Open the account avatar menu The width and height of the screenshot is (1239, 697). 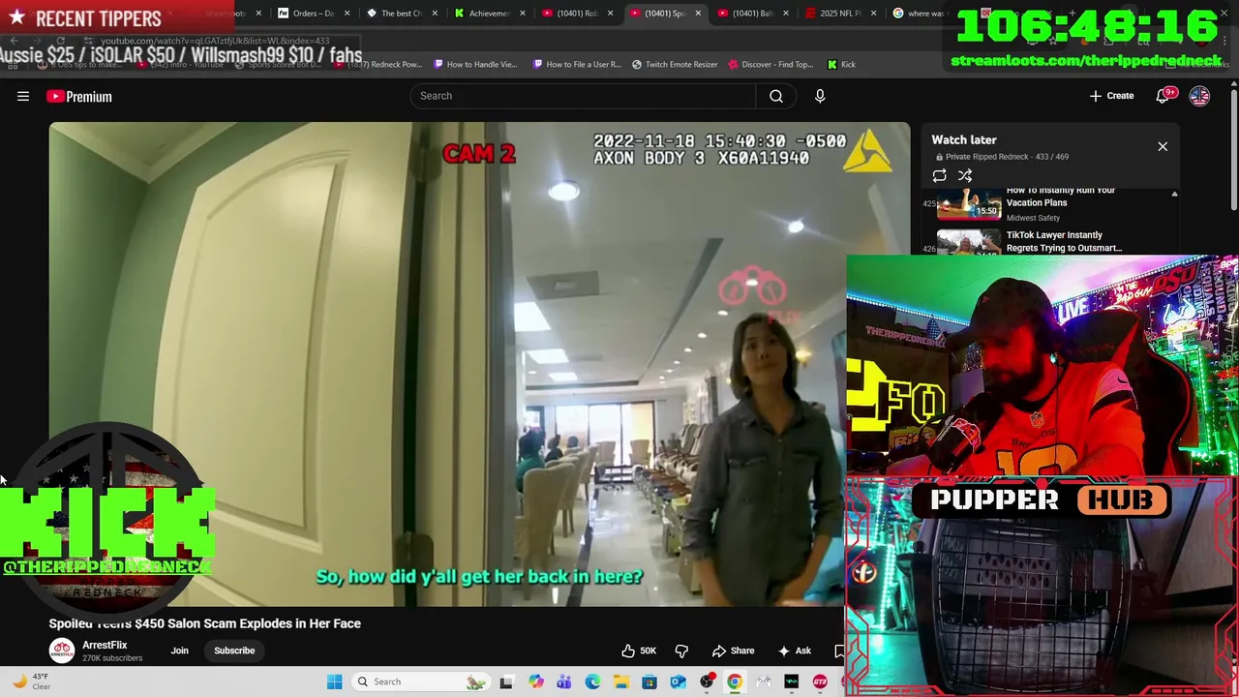[1199, 96]
